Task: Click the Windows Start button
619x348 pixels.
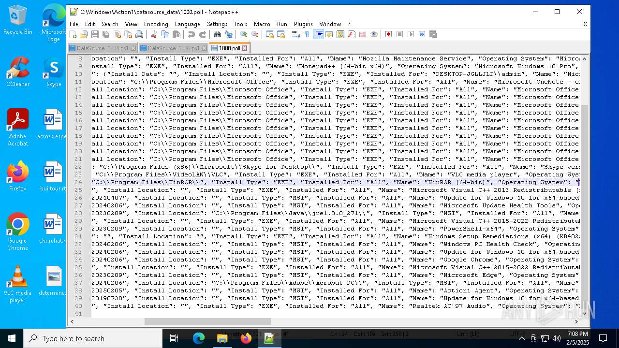Action: click(12, 338)
